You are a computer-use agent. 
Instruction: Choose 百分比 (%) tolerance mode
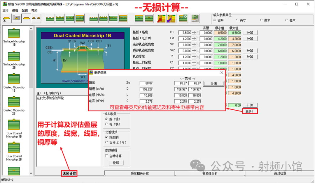[107, 142]
